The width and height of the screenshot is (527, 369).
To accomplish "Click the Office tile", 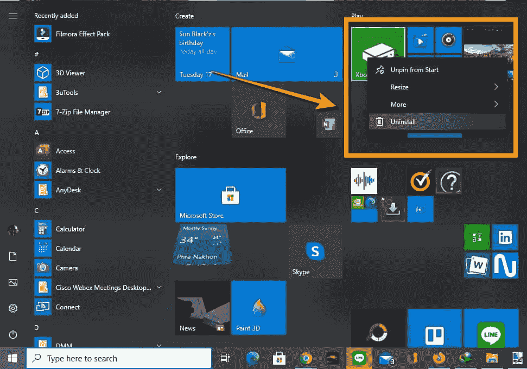I will (258, 111).
